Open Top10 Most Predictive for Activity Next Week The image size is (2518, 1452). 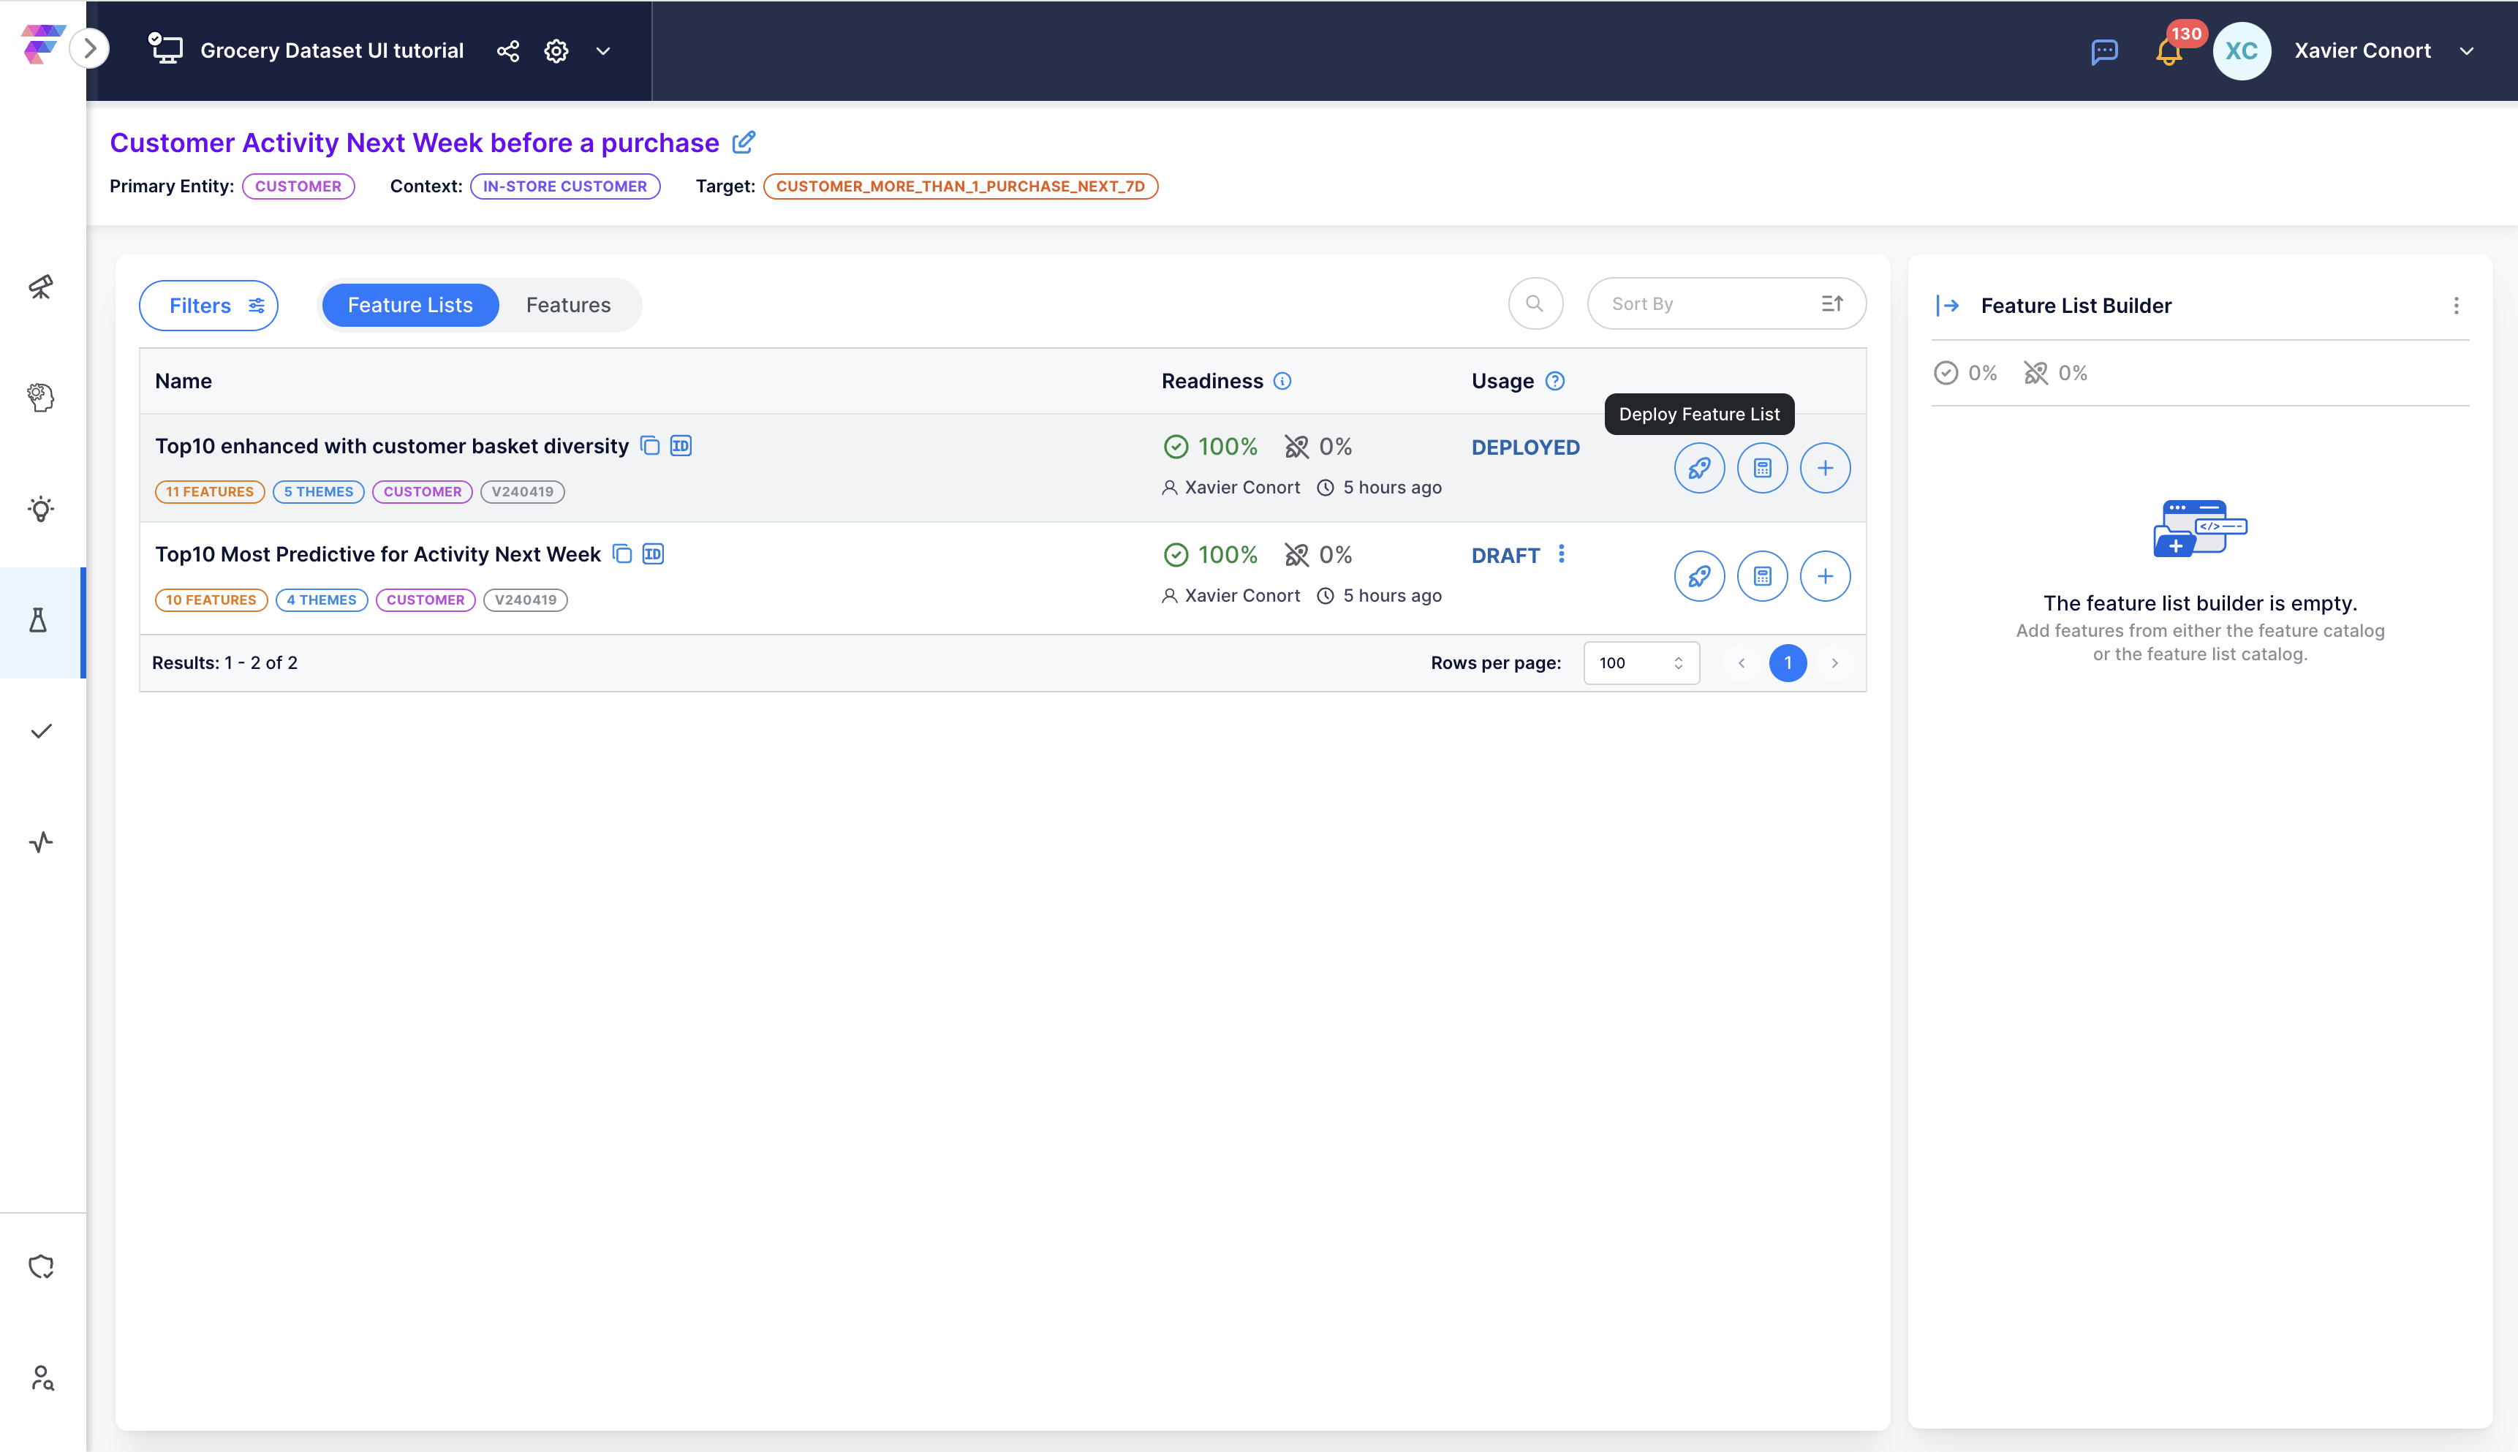coord(378,554)
